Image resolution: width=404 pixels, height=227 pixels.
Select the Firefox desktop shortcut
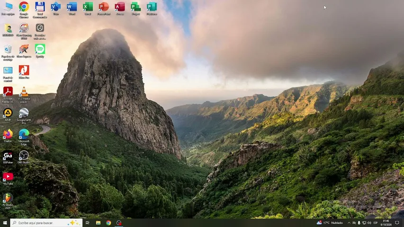(x=8, y=136)
